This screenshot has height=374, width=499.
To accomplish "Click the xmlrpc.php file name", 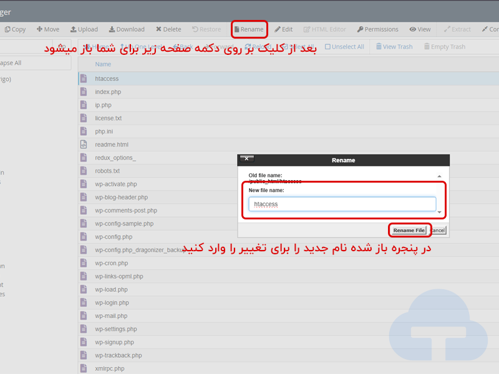I will point(110,369).
